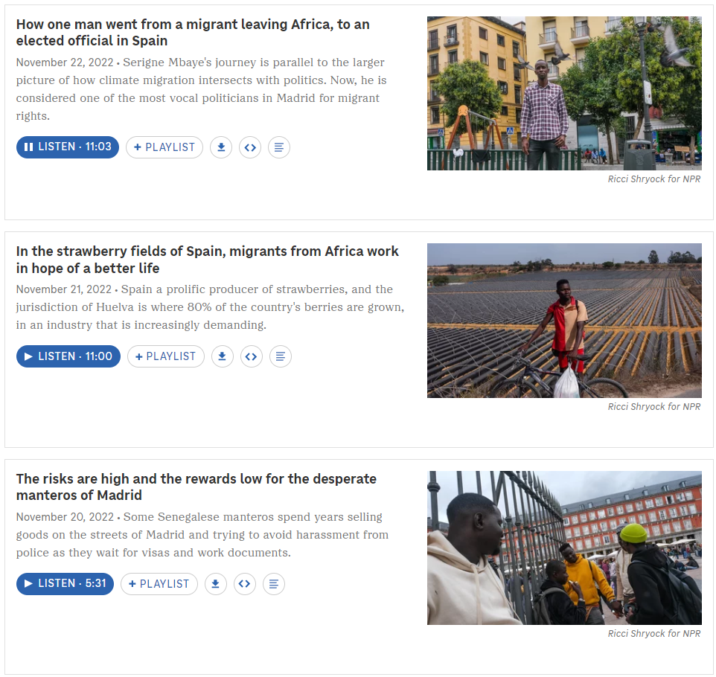Viewport: 716px width, 677px height.
Task: Click photo of man in plaid shirt
Action: point(564,94)
